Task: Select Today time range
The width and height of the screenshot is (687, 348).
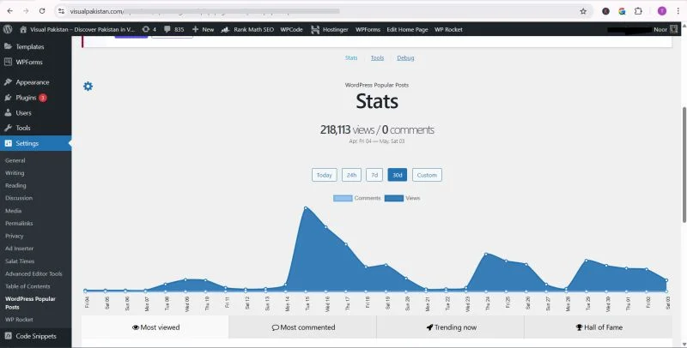Action: [325, 175]
